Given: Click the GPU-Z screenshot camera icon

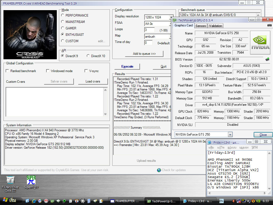Looking at the screenshot, I should pyautogui.click(x=269, y=25).
